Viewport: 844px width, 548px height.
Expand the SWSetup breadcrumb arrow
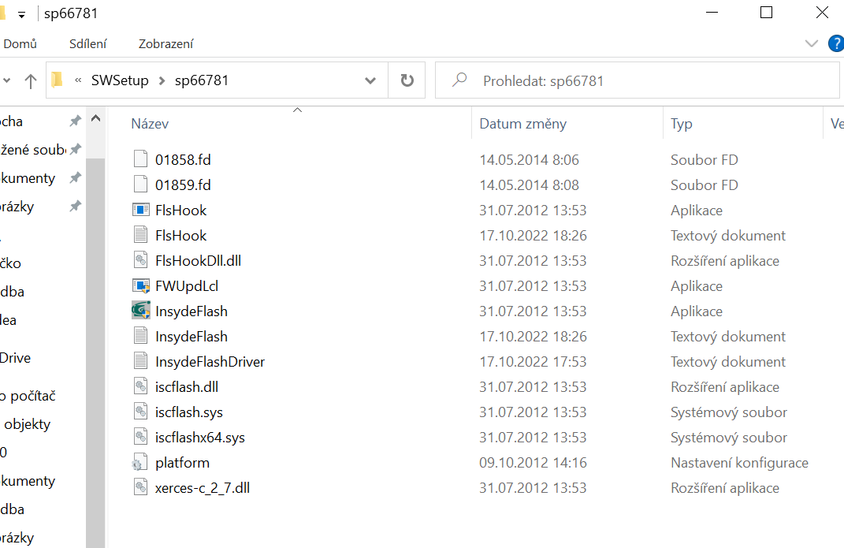point(162,80)
